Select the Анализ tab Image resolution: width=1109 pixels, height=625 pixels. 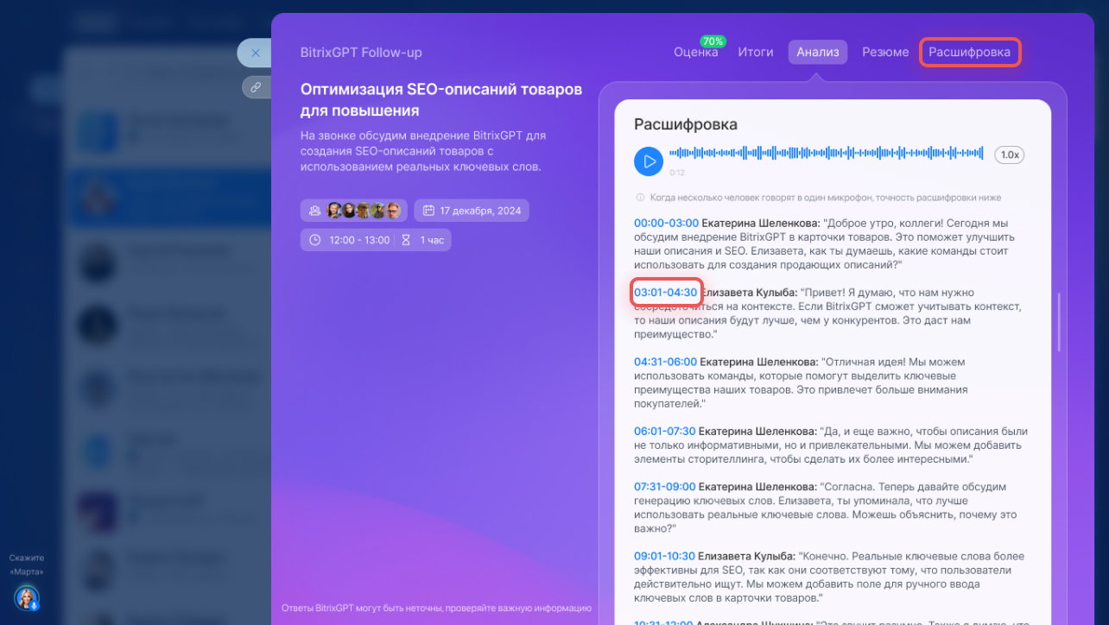point(817,52)
